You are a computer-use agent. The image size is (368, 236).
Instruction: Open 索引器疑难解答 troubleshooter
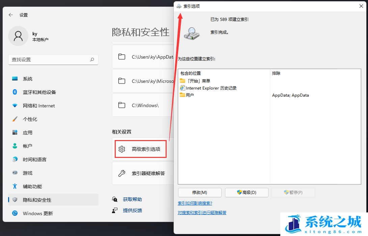(143, 173)
